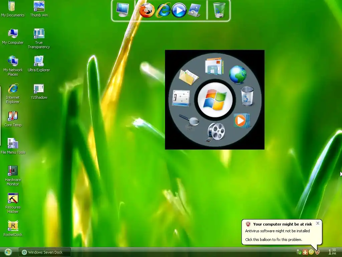Image resolution: width=342 pixels, height=257 pixels.
Task: Select the Internet Explorer desktop icon
Action: 13,94
